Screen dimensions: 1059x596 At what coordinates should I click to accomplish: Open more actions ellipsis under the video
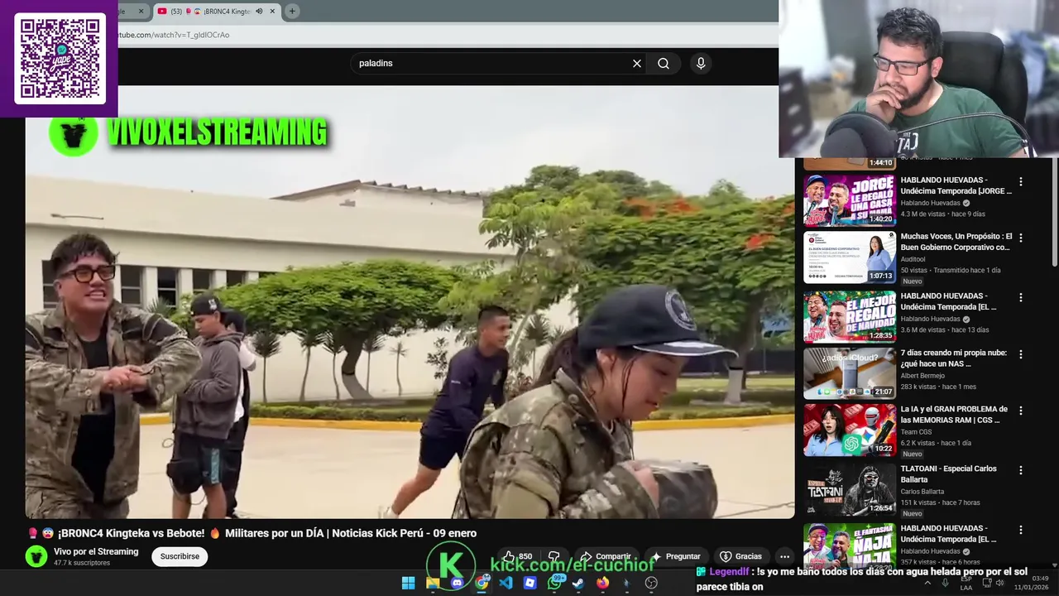(784, 556)
